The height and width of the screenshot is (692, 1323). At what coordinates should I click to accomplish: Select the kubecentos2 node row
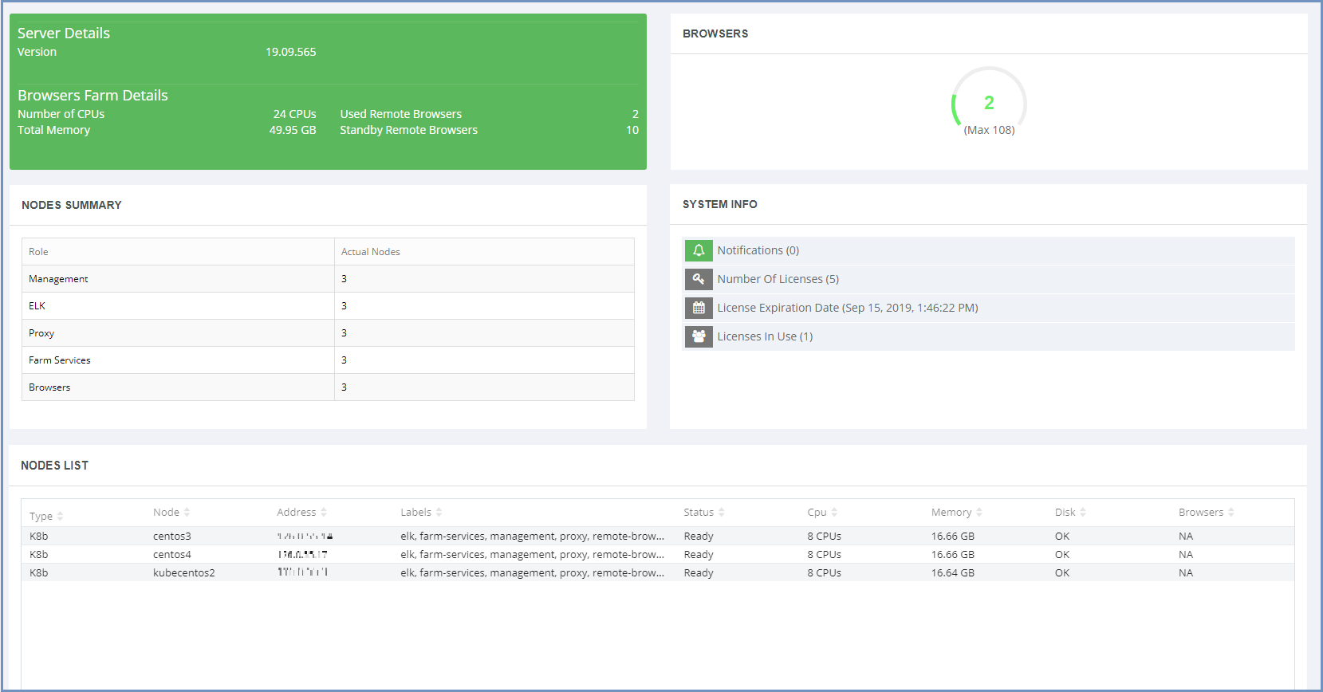click(658, 572)
